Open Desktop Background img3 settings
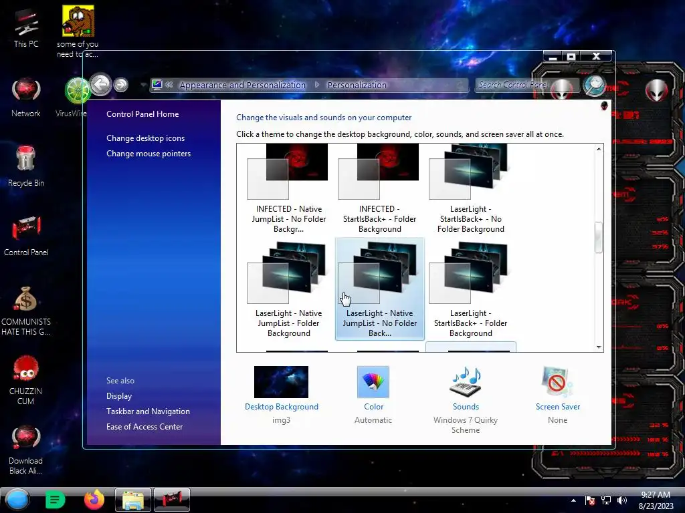The image size is (685, 513). click(x=282, y=395)
